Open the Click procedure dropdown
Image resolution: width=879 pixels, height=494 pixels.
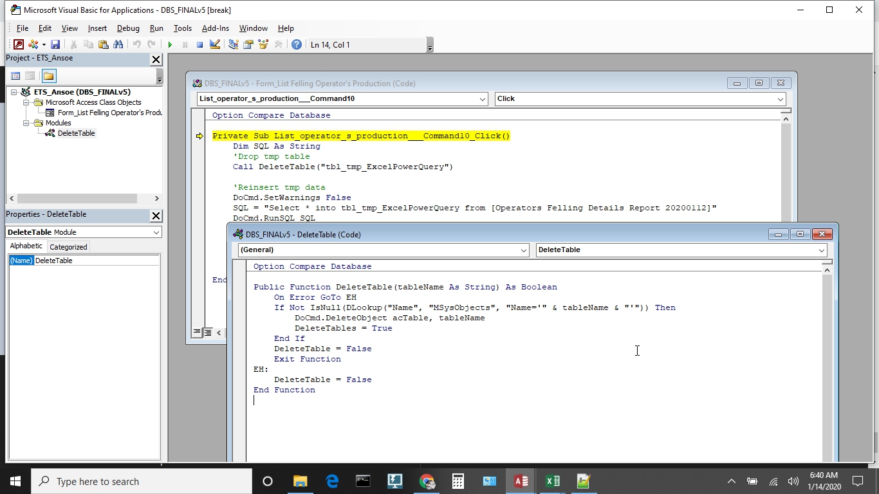tap(781, 99)
